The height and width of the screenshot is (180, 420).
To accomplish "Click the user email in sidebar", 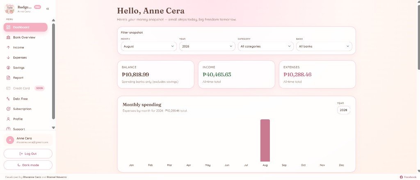I will tap(32, 143).
